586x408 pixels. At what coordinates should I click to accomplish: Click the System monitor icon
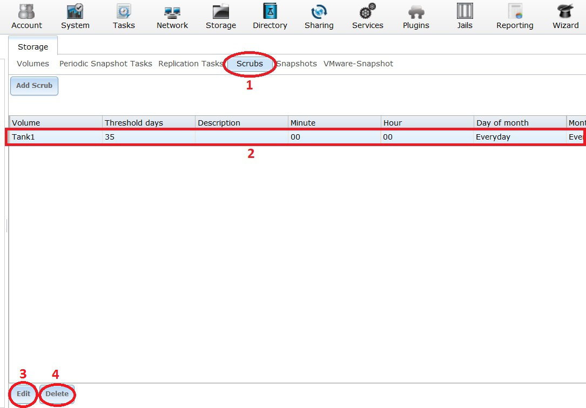(x=75, y=12)
